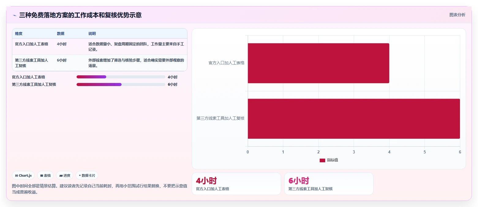The width and height of the screenshot is (478, 207).
Task: Select the 数据卡片 tag pill
Action: pos(87,175)
